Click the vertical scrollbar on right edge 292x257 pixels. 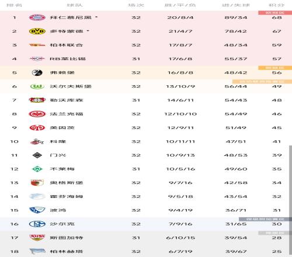click(x=290, y=200)
